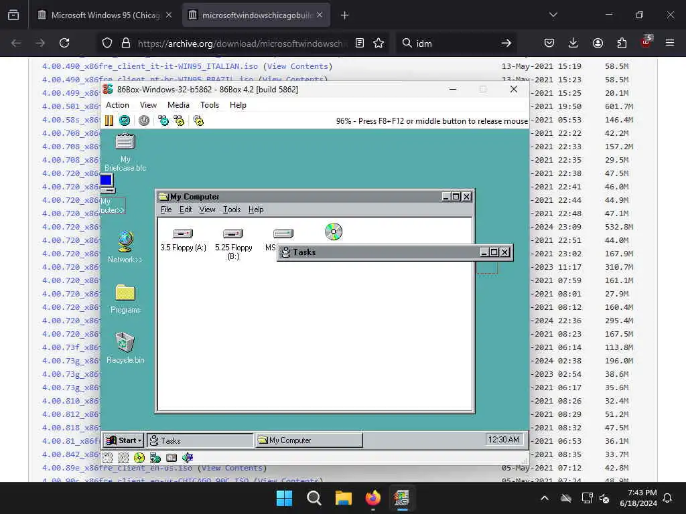
Task: Select the Network globe desktop icon
Action: pos(125,247)
